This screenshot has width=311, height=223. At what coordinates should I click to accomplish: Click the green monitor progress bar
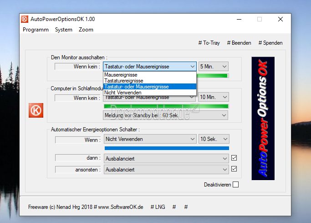pyautogui.click(x=213, y=76)
